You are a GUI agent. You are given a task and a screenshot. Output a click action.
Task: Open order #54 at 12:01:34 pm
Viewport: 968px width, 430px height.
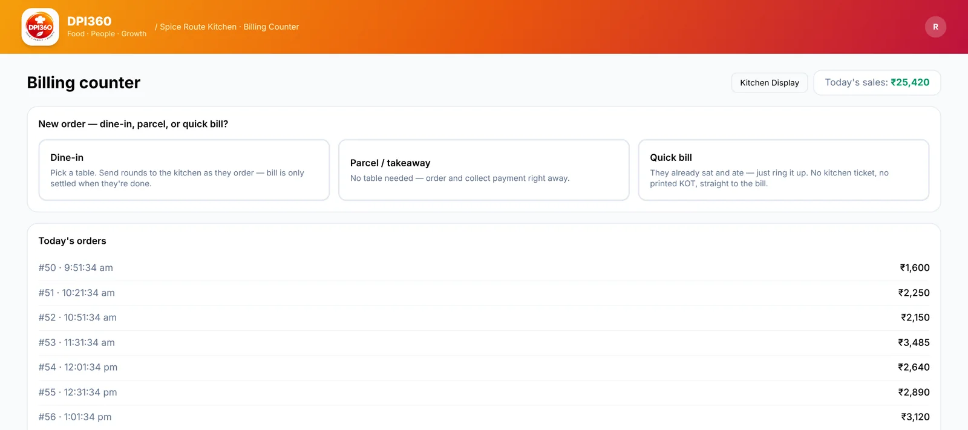click(484, 367)
